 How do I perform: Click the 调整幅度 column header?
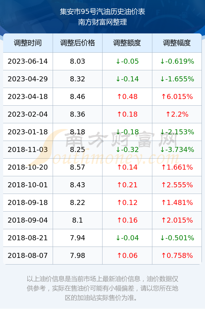177,43
